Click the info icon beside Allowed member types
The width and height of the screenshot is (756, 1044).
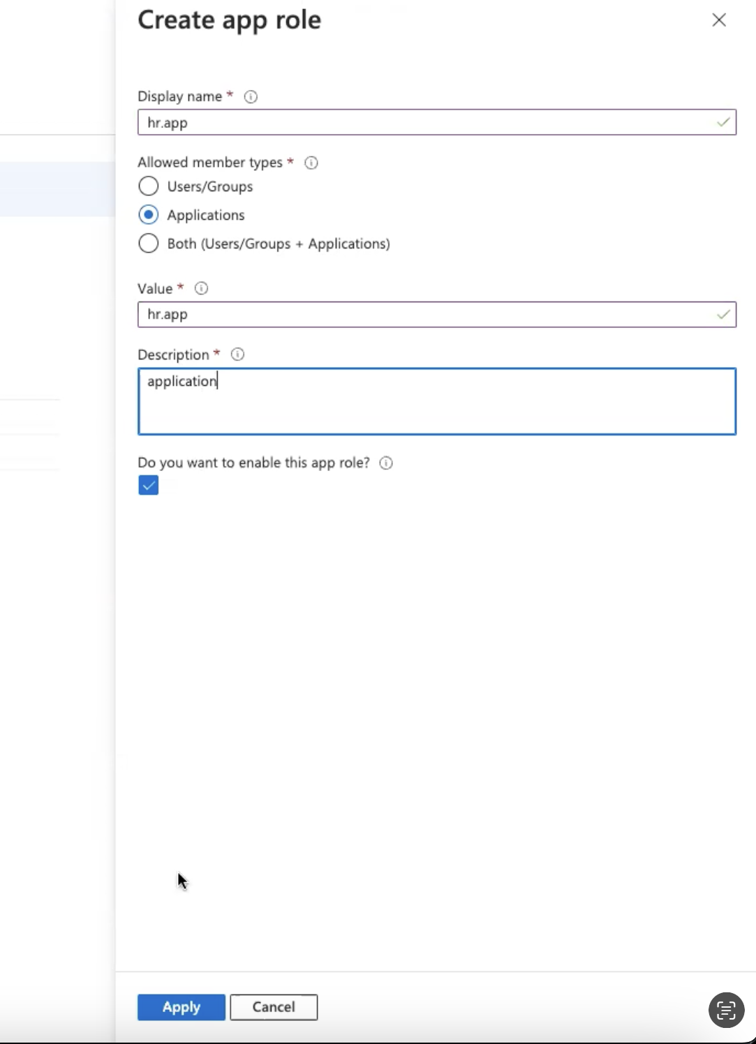tap(311, 163)
